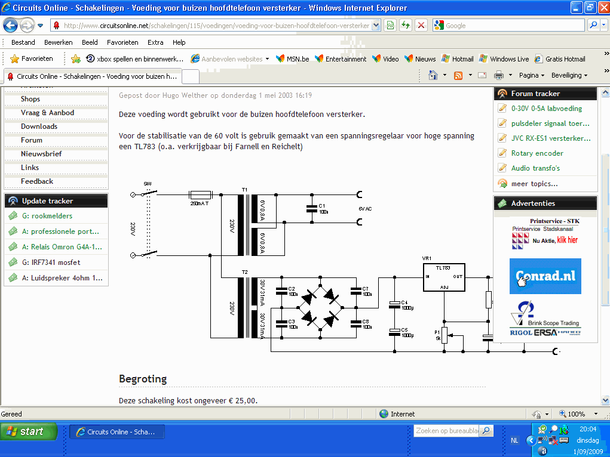Screen dimensions: 610x457
Task: Click the Print toolbar icon
Action: tap(498, 75)
